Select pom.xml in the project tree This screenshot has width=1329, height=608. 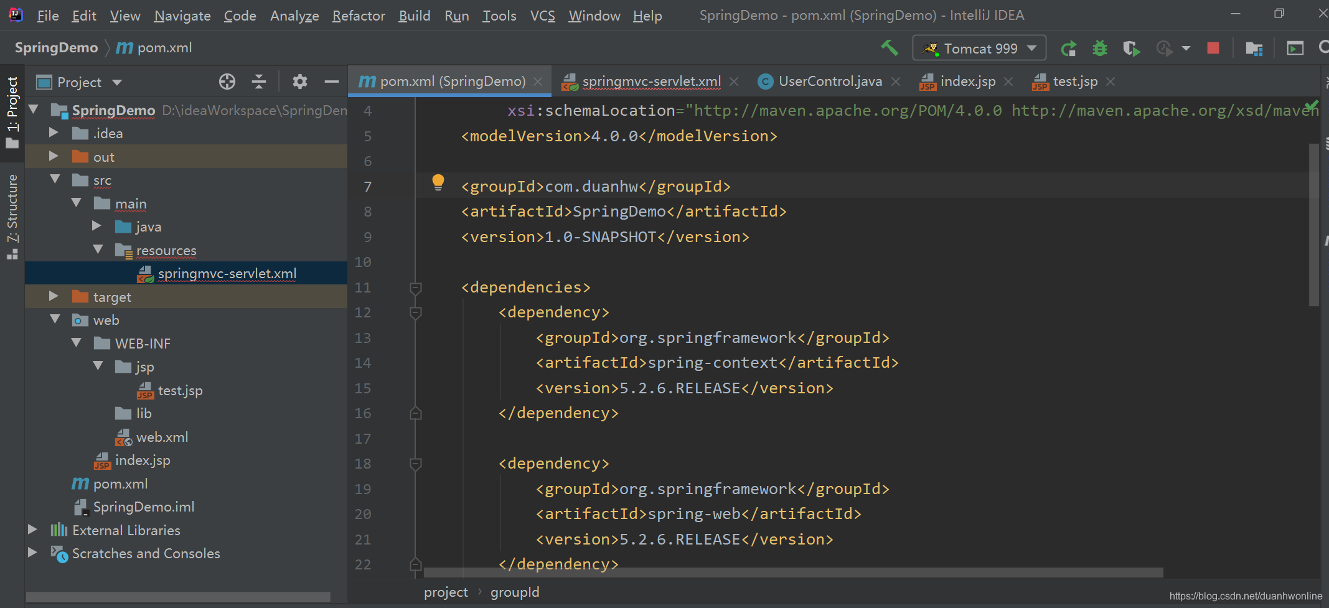tap(120, 484)
